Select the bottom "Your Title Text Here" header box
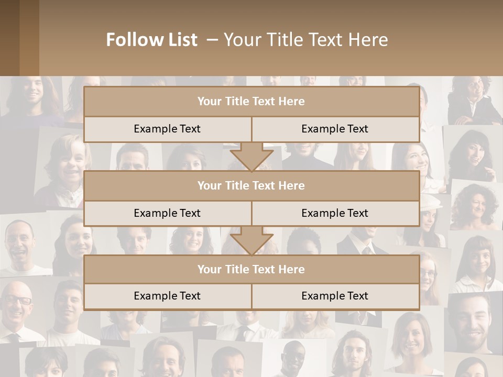503x377 pixels. 251,269
